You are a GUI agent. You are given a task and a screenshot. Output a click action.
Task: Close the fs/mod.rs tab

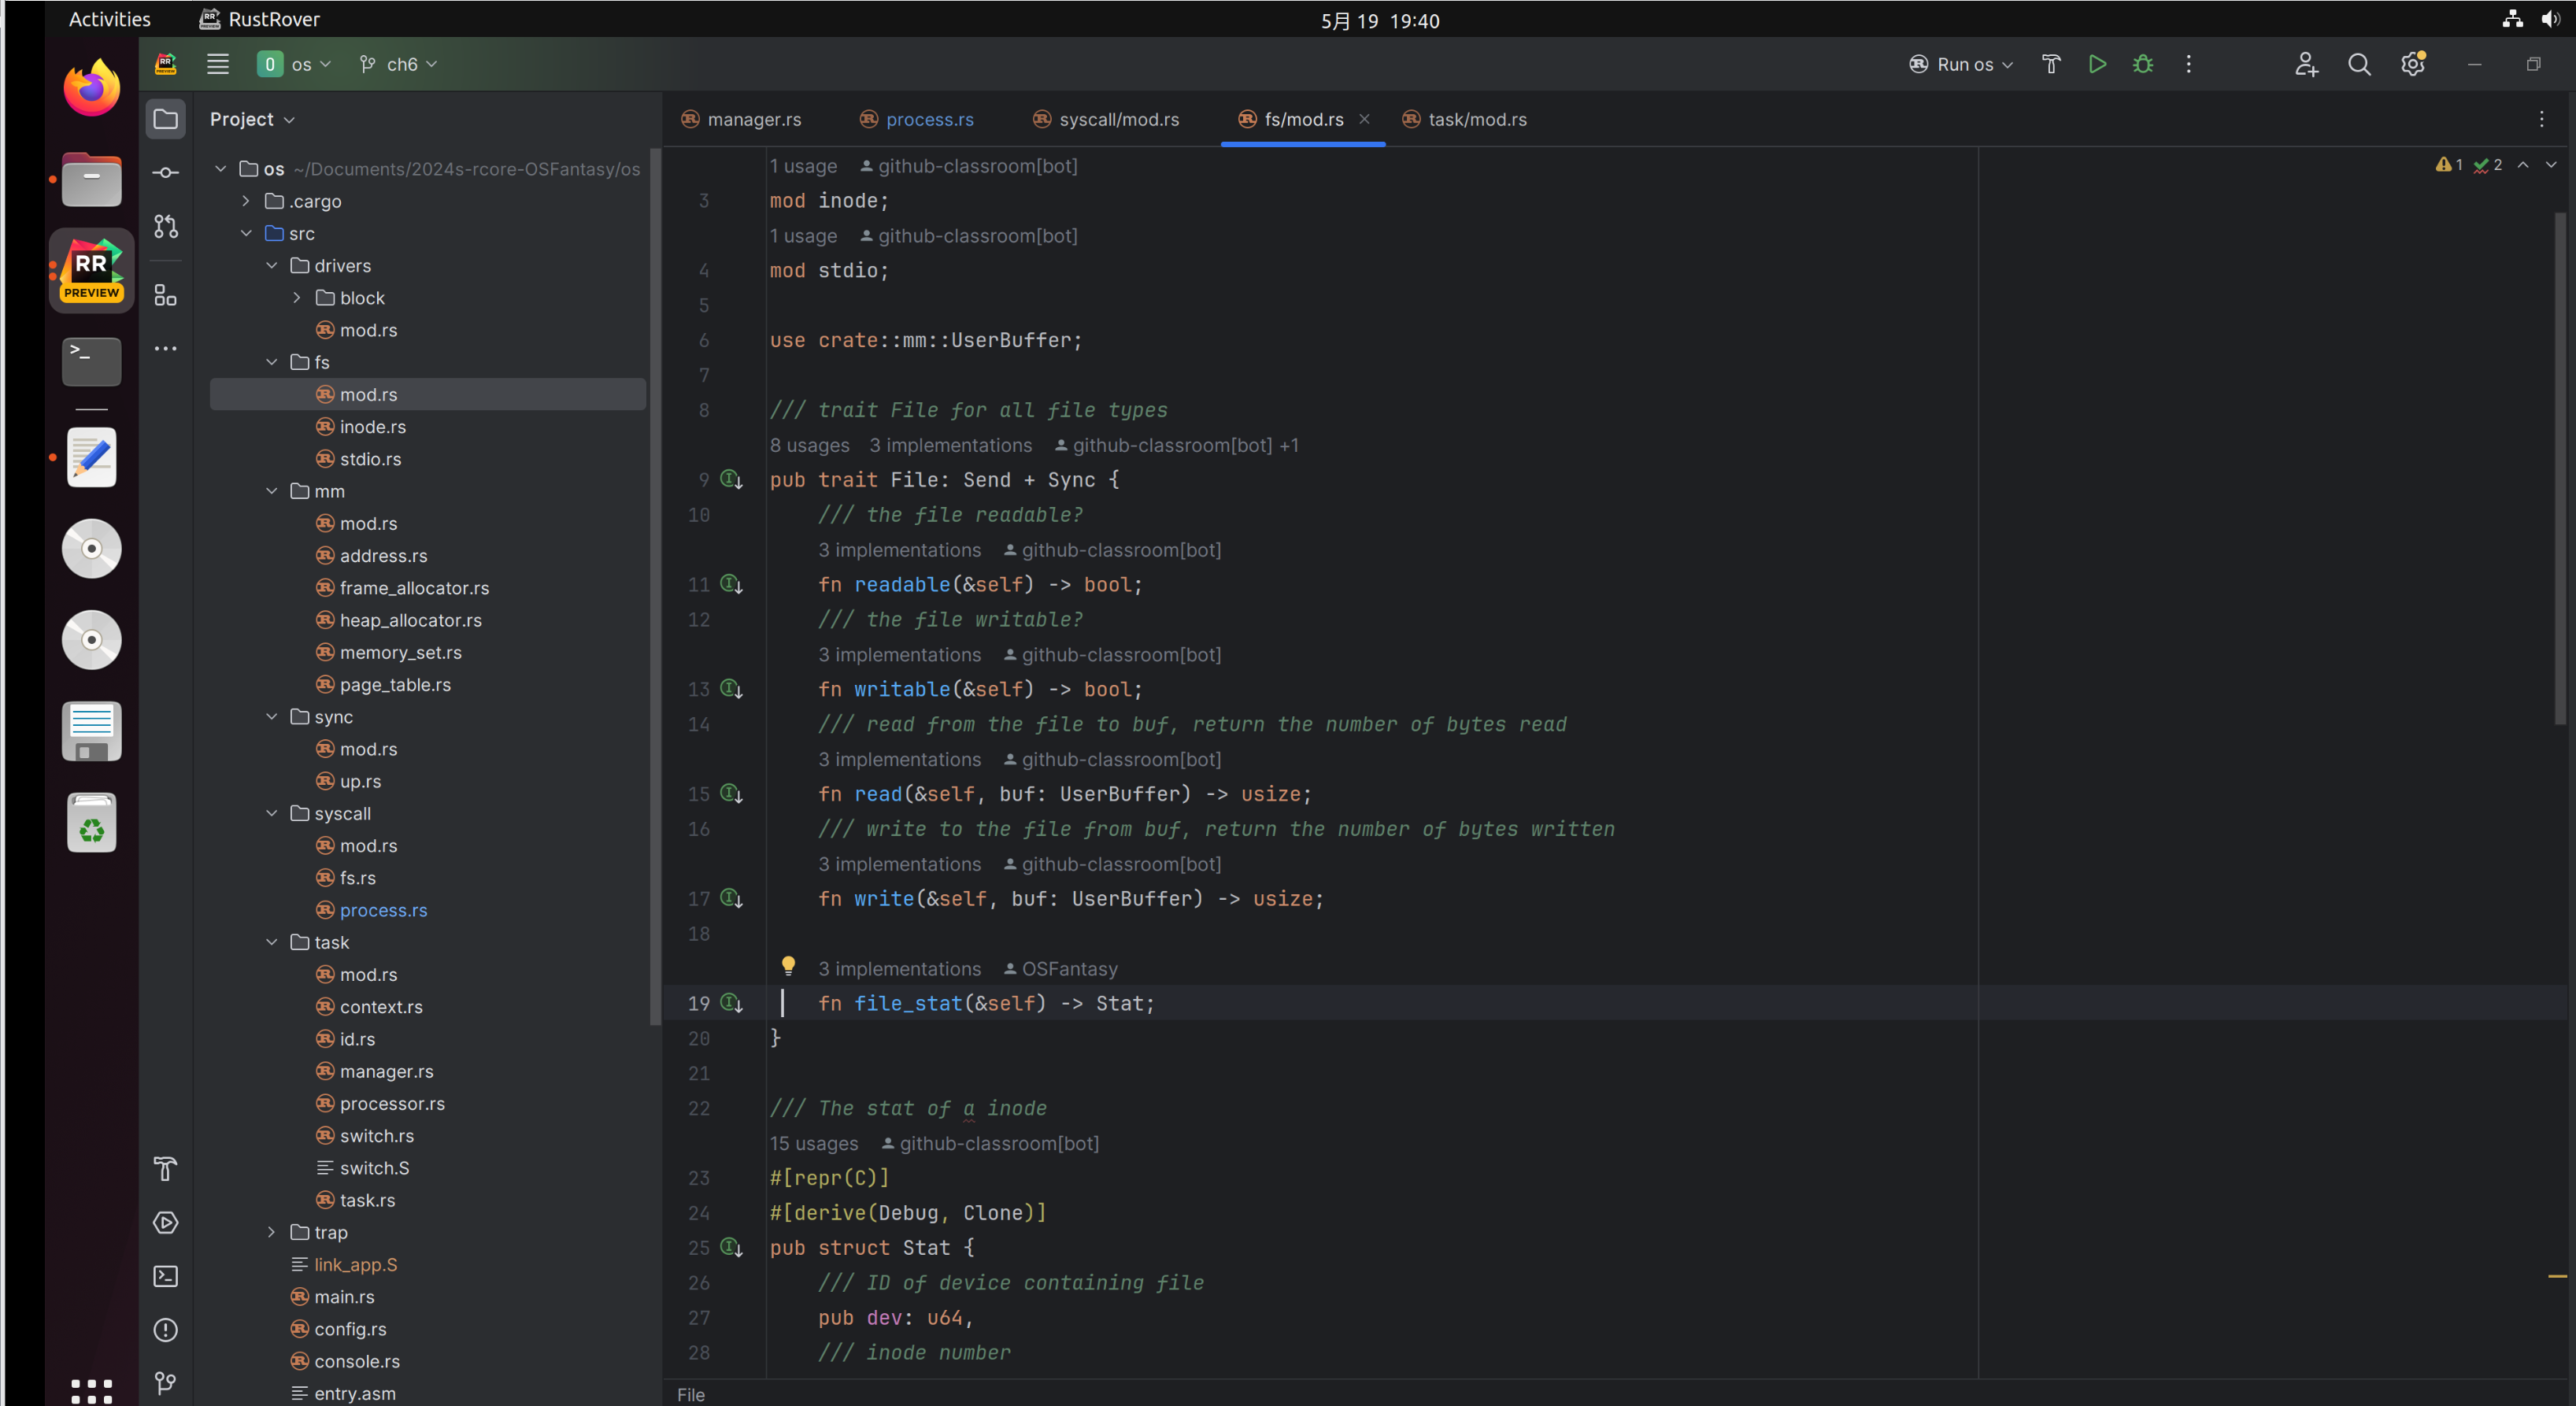pyautogui.click(x=1364, y=119)
